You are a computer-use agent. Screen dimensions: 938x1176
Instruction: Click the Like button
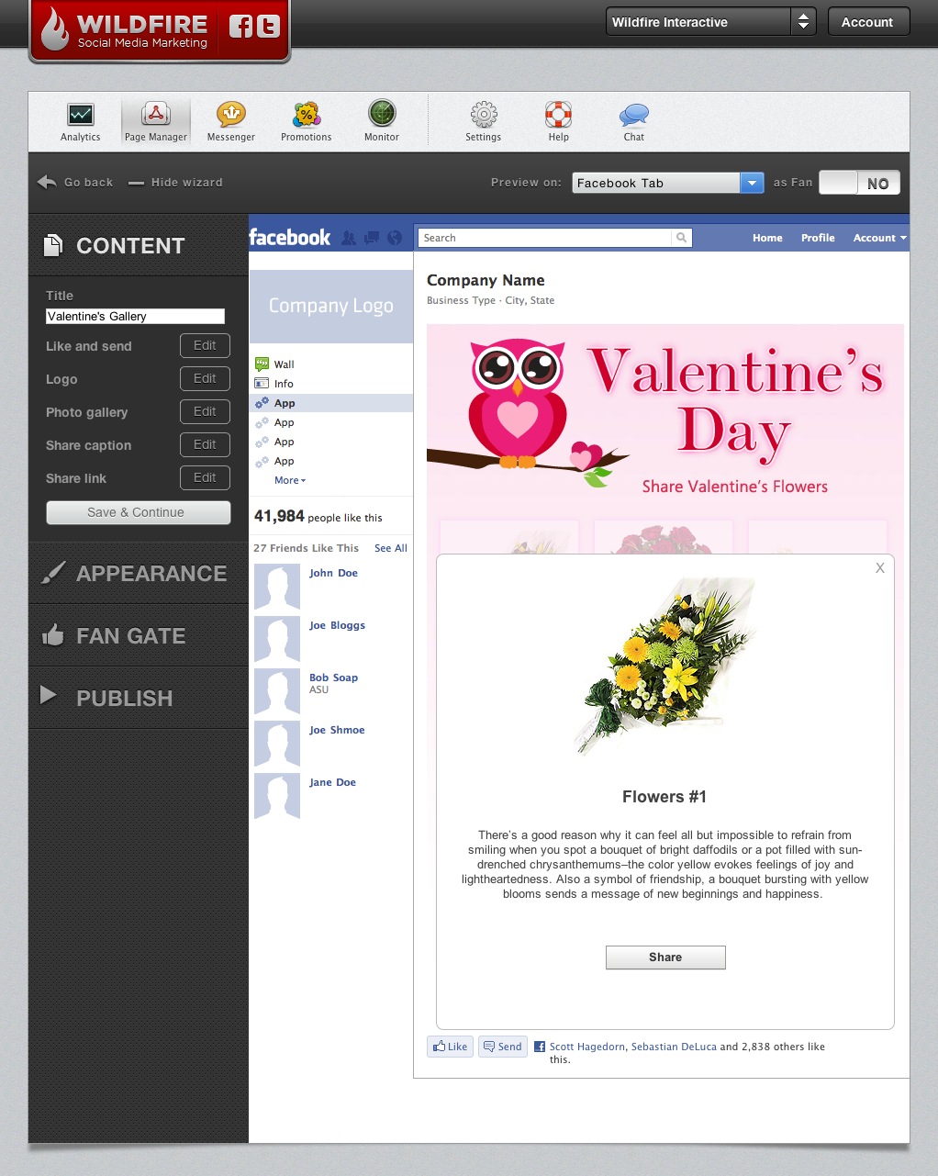click(x=450, y=1047)
